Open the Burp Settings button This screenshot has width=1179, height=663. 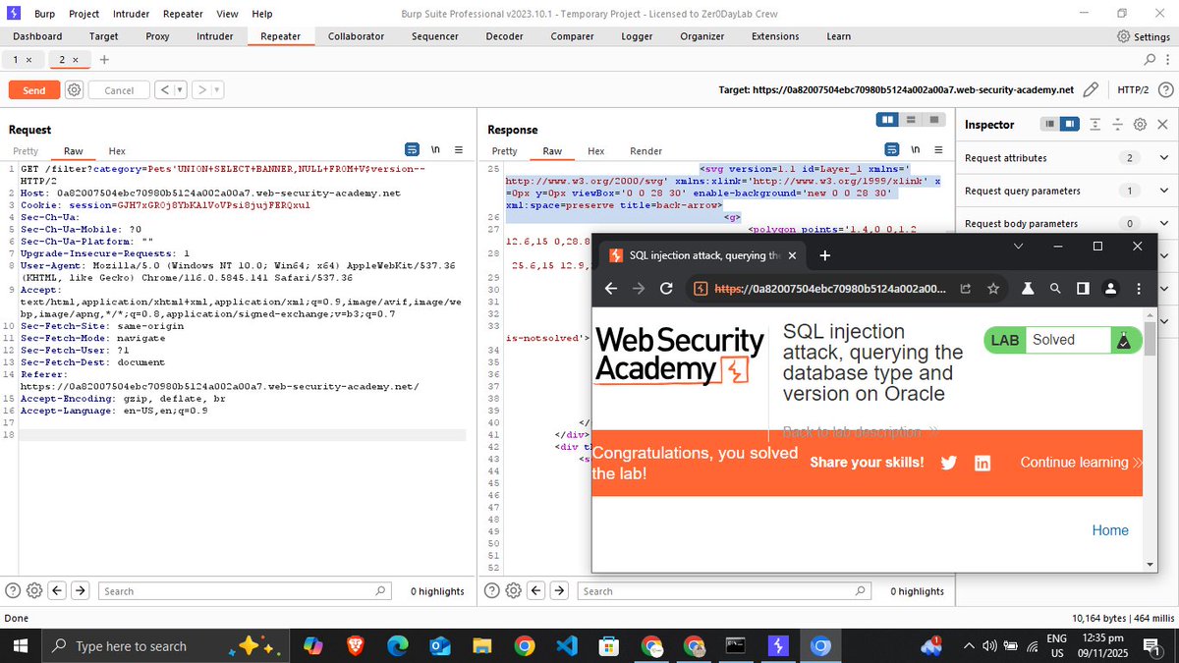click(1145, 36)
